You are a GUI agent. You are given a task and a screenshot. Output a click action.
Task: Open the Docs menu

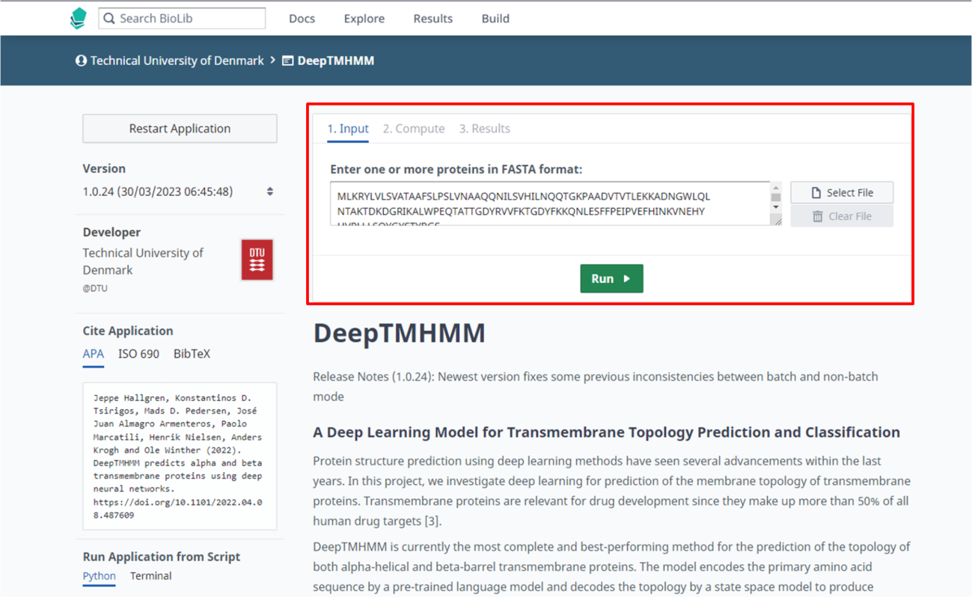pos(302,19)
